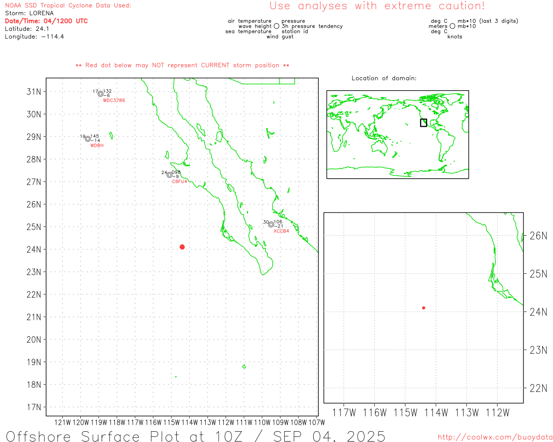553x442 pixels.
Task: Click the left legend station circle
Action: (276, 26)
